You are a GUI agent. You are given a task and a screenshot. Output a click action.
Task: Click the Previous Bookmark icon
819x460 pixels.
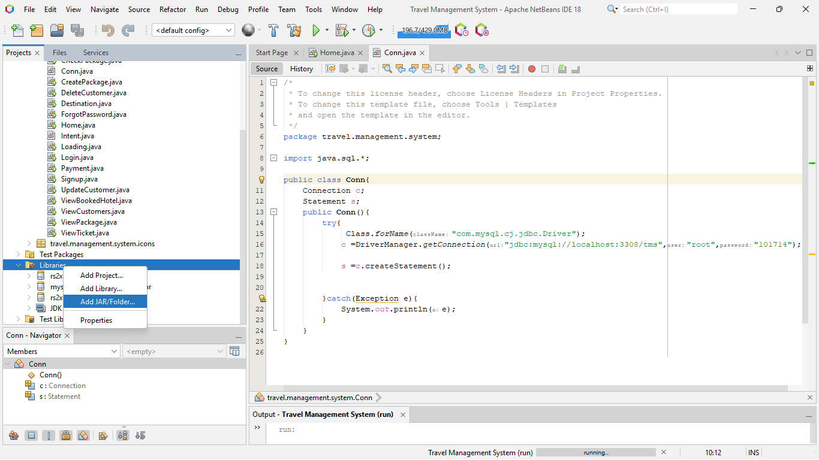[457, 69]
